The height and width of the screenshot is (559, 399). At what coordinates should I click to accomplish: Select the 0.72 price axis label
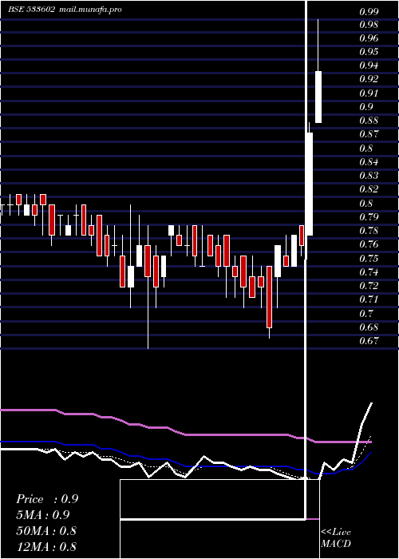pos(369,286)
